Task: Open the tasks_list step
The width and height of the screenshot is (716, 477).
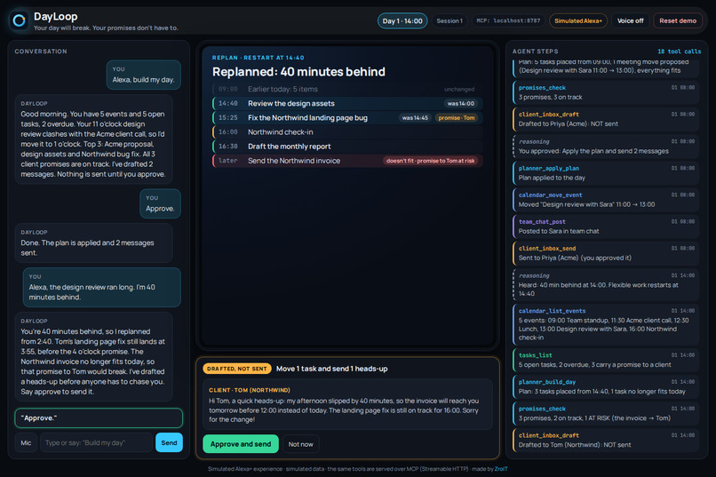Action: (x=606, y=360)
